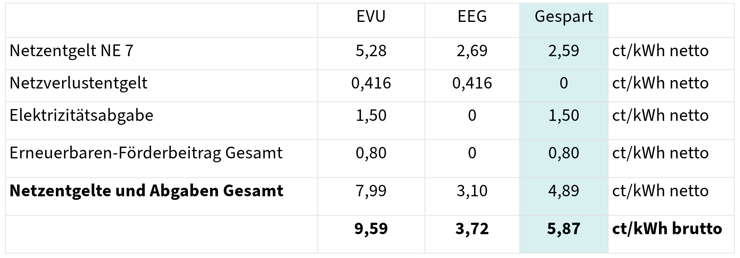Select the bold Netzentgelte und Abgaben Gesamt label

point(146,191)
